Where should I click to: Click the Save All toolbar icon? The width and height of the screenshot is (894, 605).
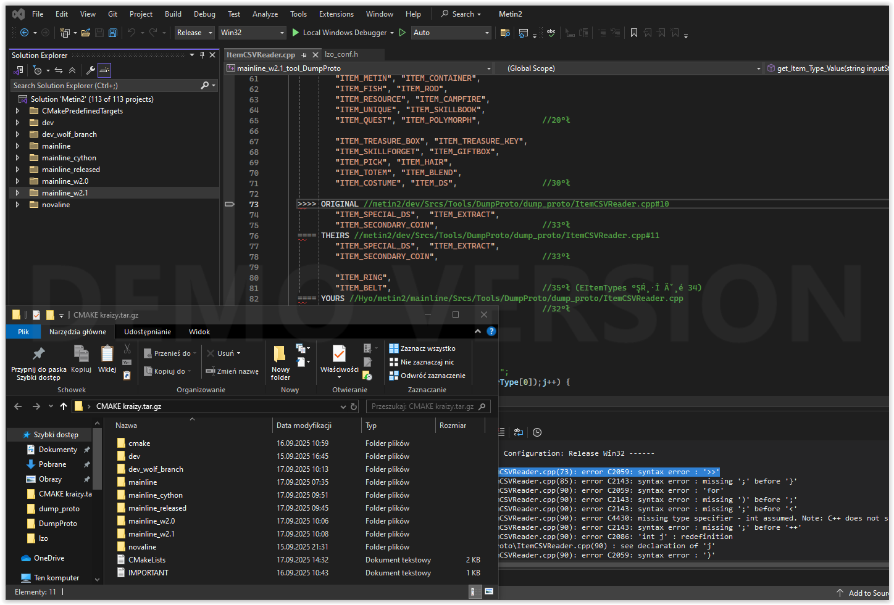(113, 33)
